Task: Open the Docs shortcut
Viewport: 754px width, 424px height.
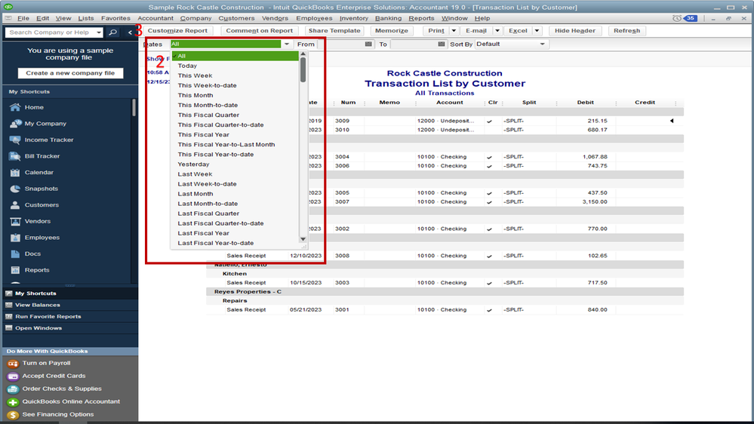Action: pyautogui.click(x=32, y=253)
